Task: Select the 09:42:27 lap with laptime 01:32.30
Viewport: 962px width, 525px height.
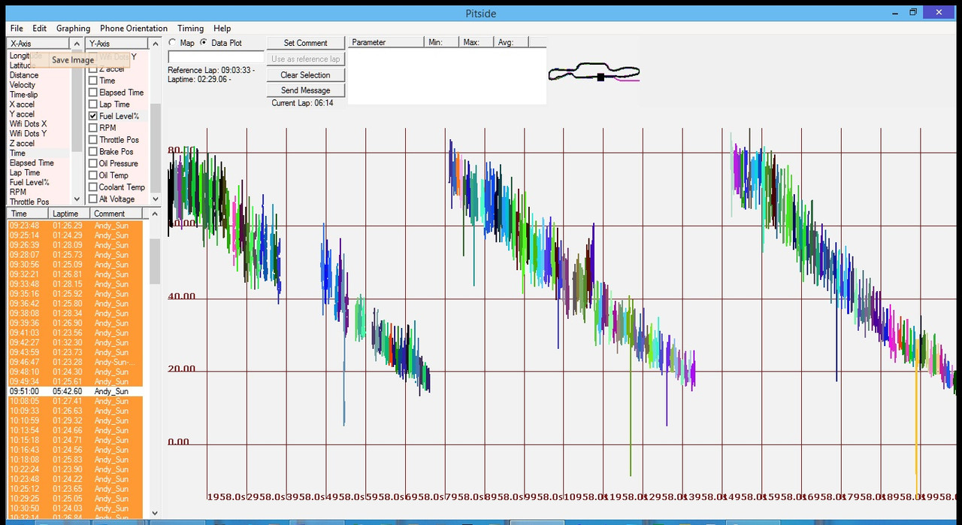Action: tap(75, 343)
